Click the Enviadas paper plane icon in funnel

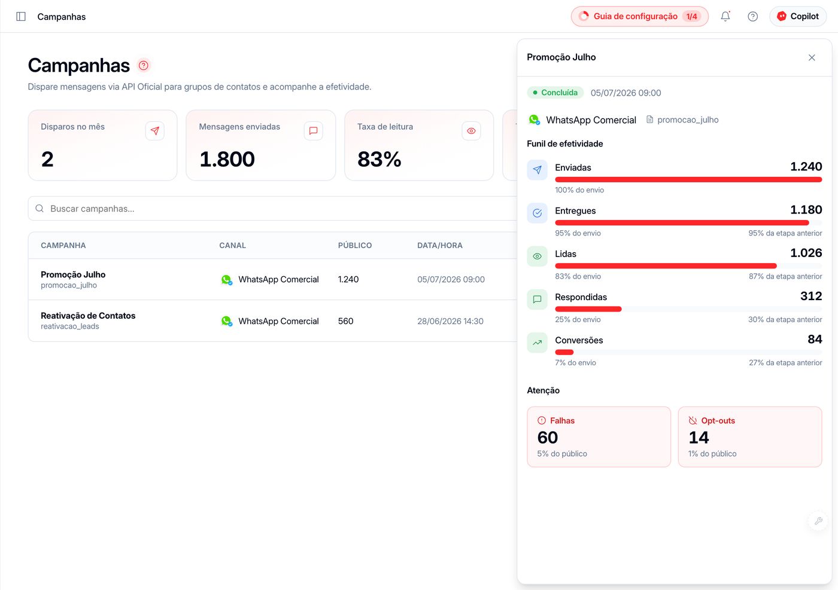click(538, 170)
